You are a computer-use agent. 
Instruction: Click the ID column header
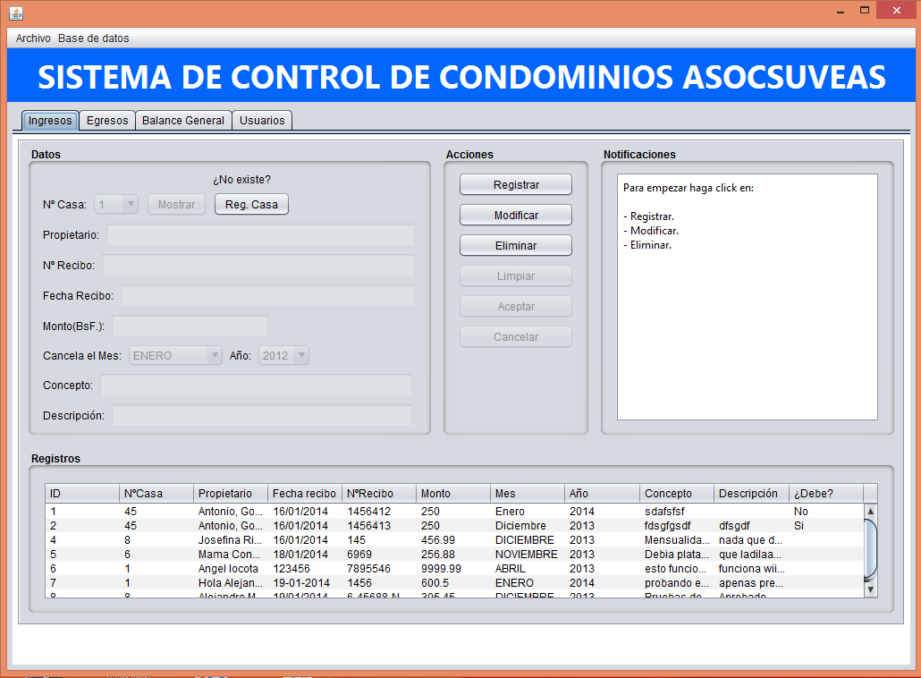82,494
